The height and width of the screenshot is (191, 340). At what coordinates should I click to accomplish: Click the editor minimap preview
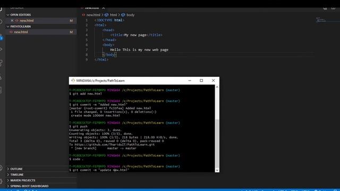(x=321, y=20)
